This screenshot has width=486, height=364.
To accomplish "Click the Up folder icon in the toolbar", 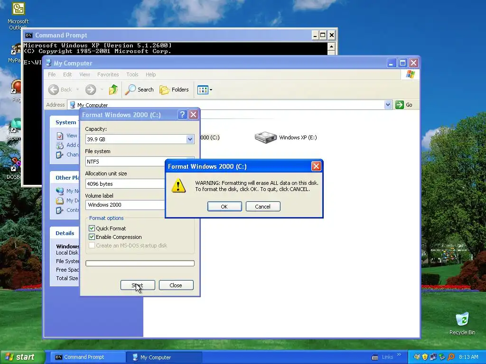I will coord(113,90).
